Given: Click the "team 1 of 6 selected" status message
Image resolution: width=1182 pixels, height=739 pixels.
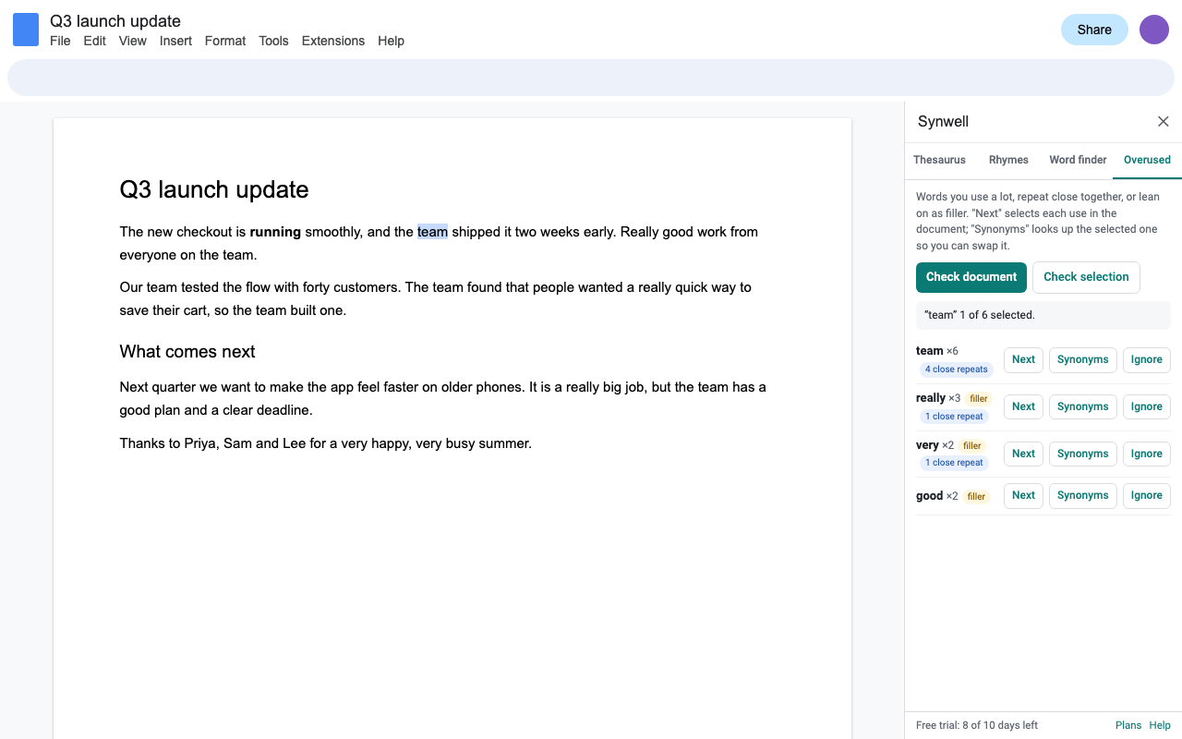Looking at the screenshot, I should click(1043, 315).
